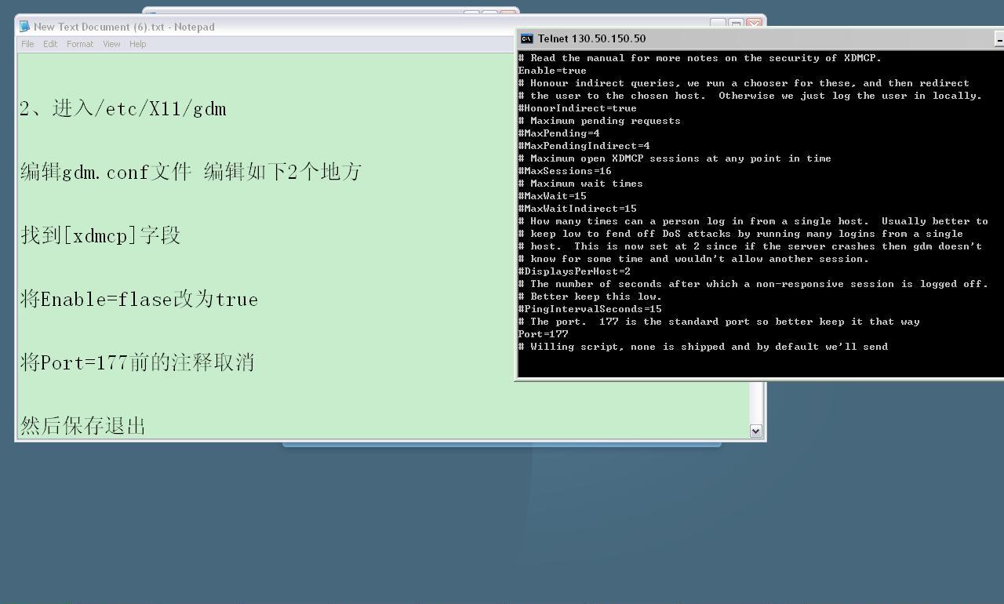Click the Notepad title 'New Text Document (6).txt'
1004x604 pixels.
point(100,27)
